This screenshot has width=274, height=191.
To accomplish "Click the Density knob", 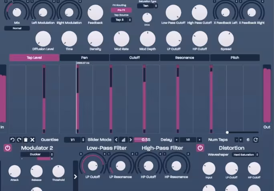I will click(95, 39).
